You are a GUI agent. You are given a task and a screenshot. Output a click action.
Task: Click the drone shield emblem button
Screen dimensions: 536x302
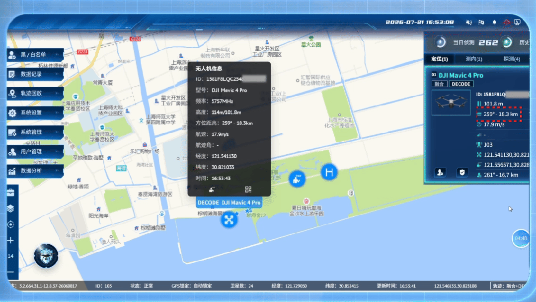tap(46, 256)
